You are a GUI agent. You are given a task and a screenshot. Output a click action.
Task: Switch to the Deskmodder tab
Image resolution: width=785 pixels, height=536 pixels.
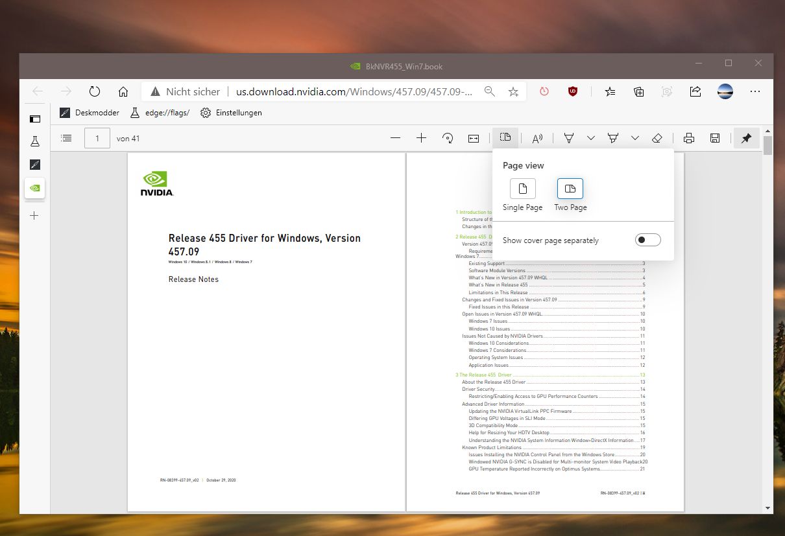(x=35, y=165)
